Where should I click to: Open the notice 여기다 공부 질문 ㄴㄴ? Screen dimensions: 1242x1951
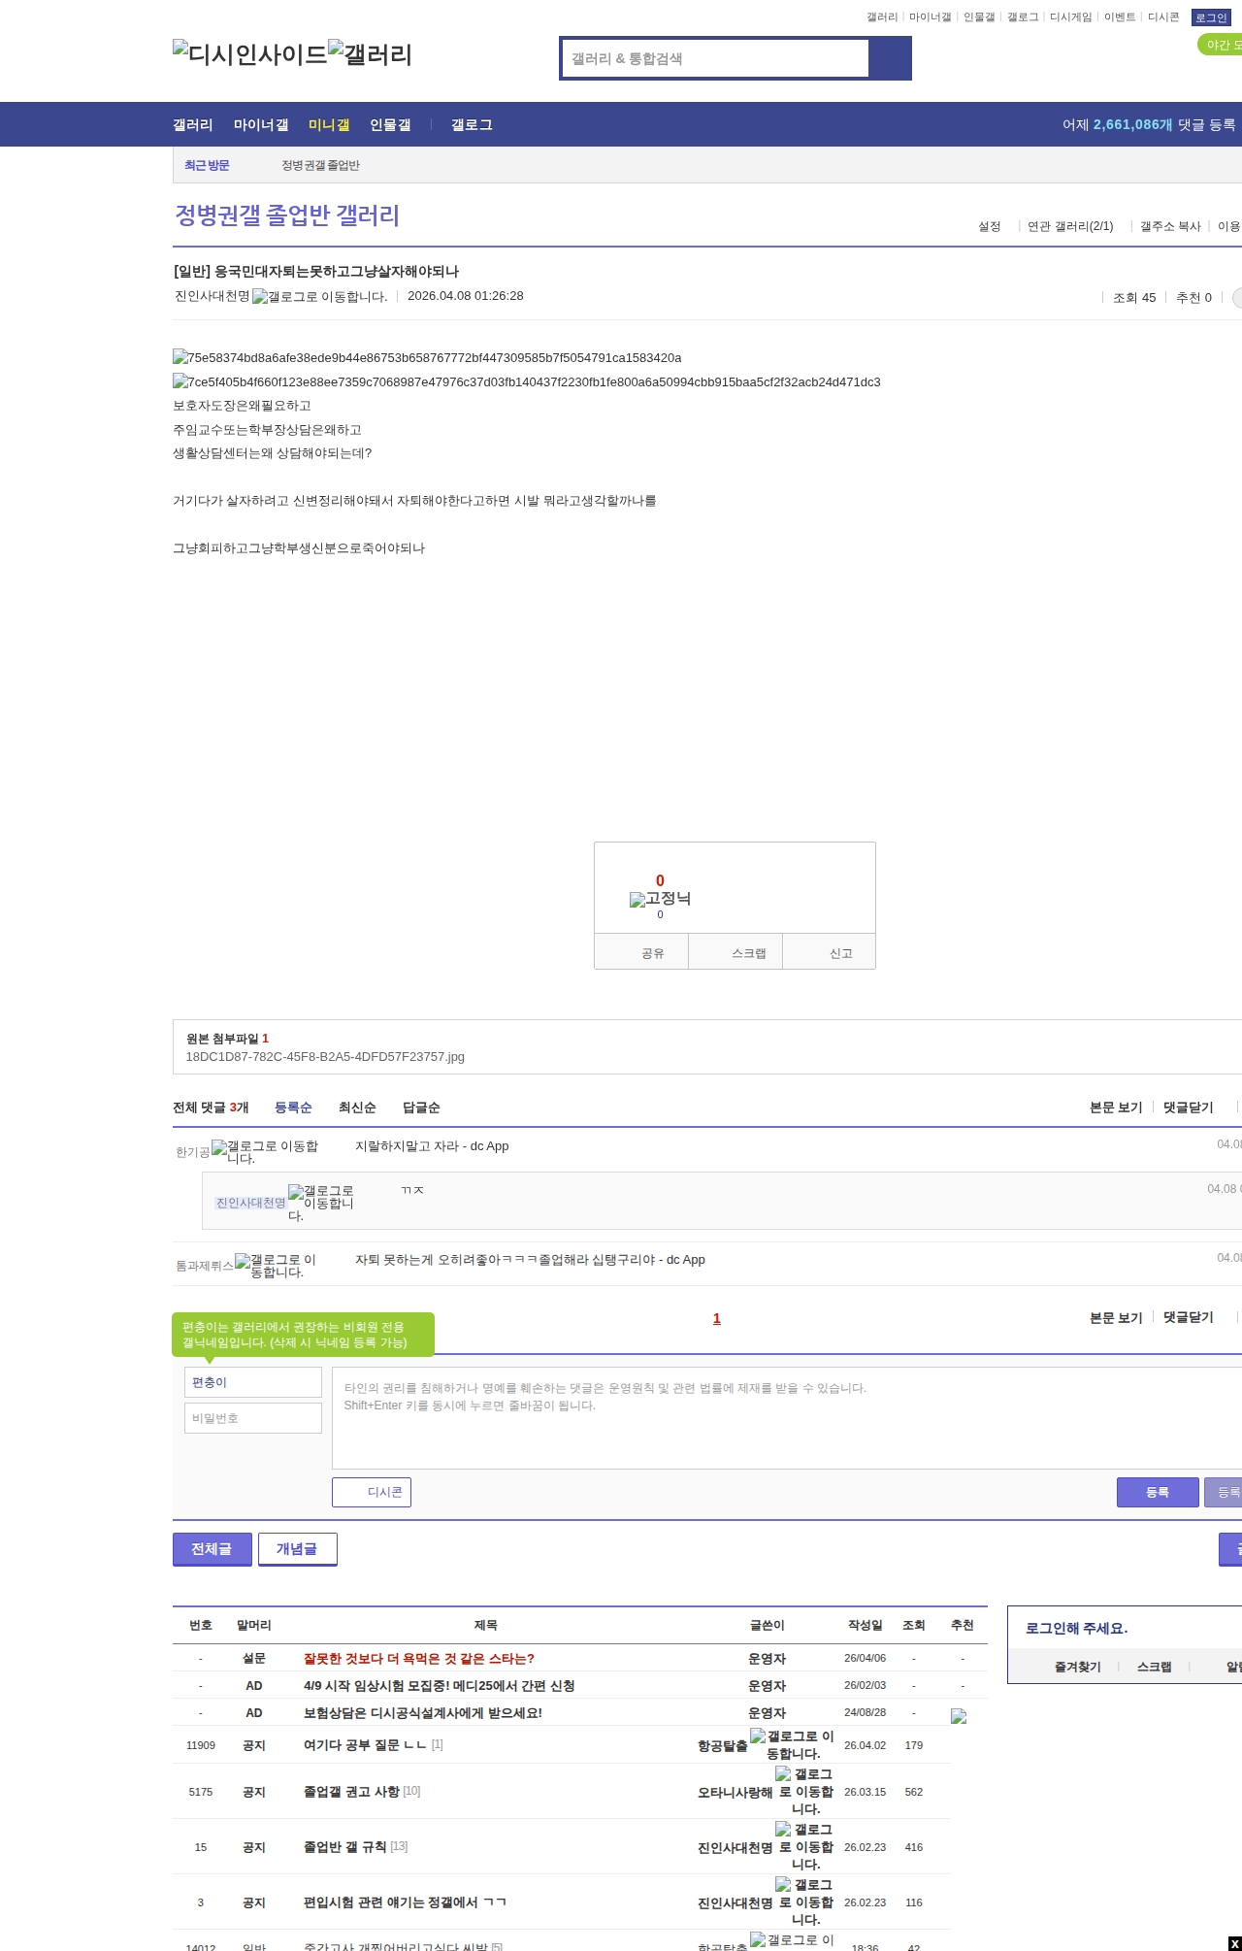pyautogui.click(x=365, y=1745)
